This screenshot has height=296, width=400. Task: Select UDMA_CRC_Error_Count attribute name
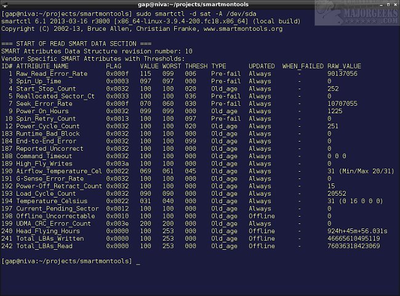pyautogui.click(x=54, y=224)
